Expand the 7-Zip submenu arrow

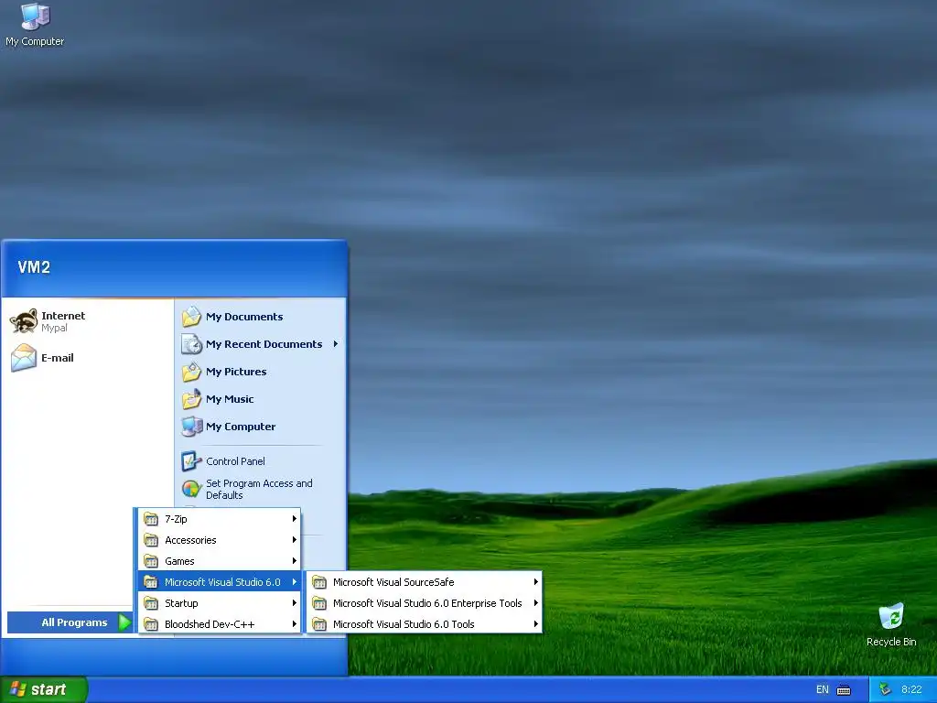pos(295,519)
